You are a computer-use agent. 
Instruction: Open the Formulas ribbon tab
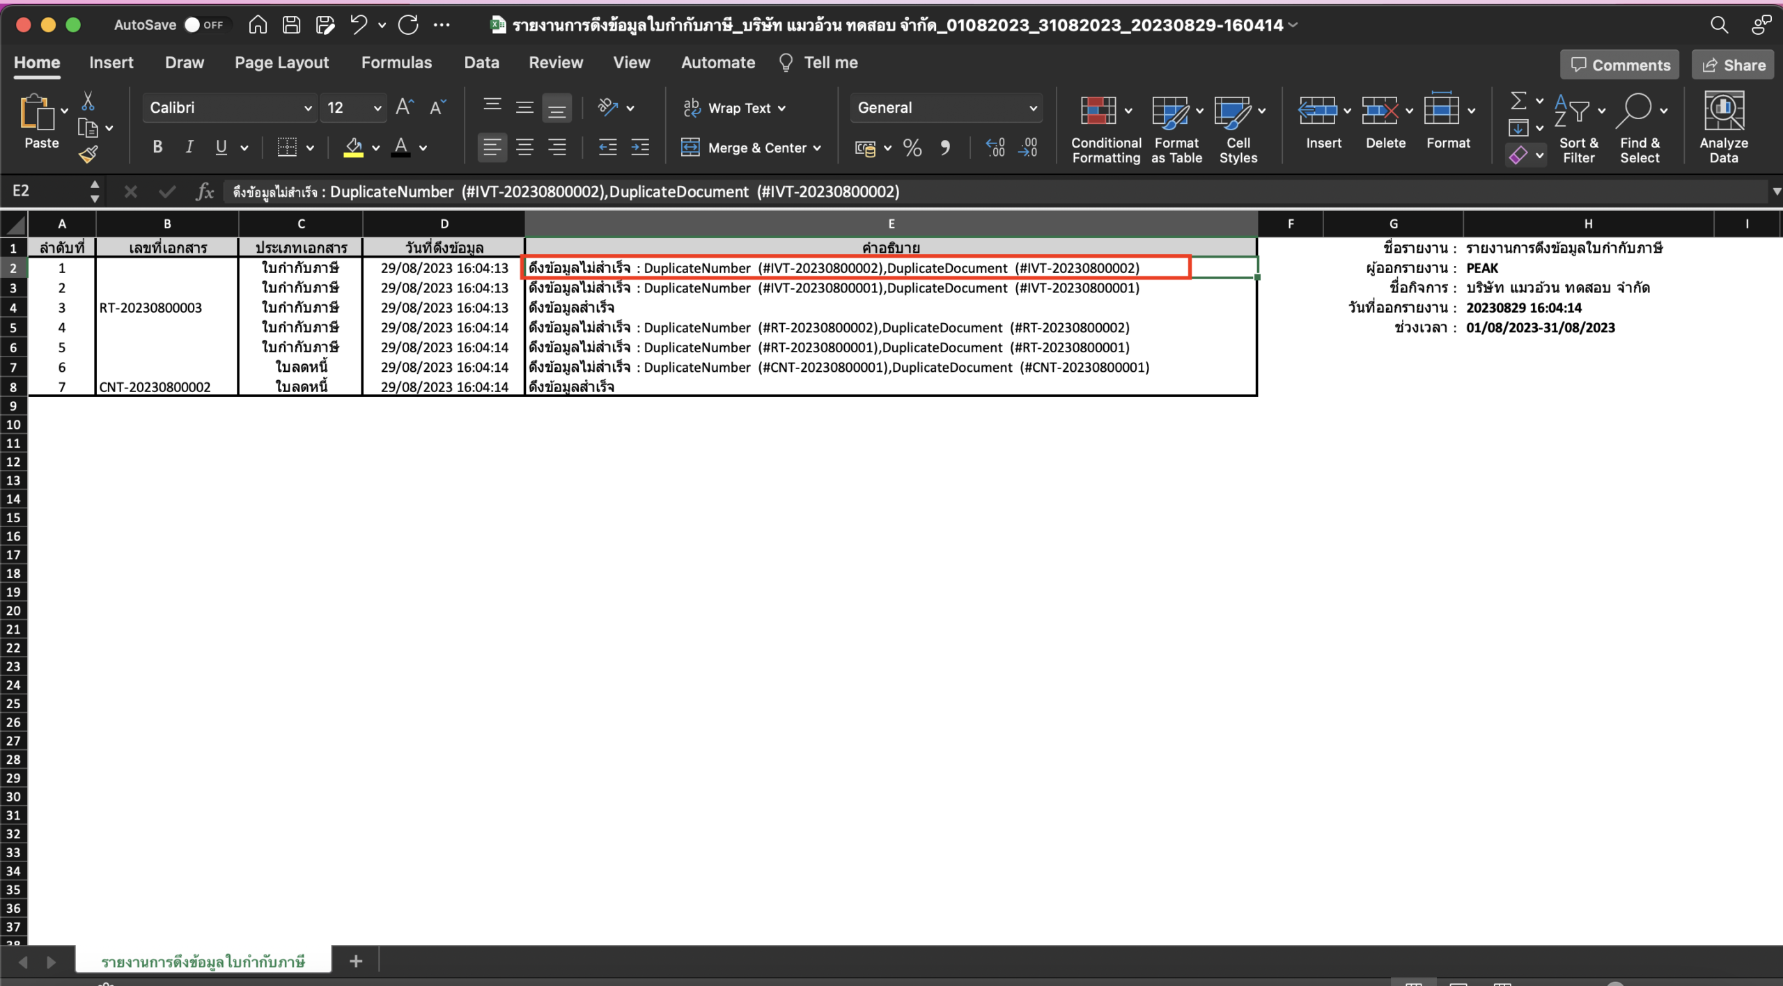coord(396,63)
